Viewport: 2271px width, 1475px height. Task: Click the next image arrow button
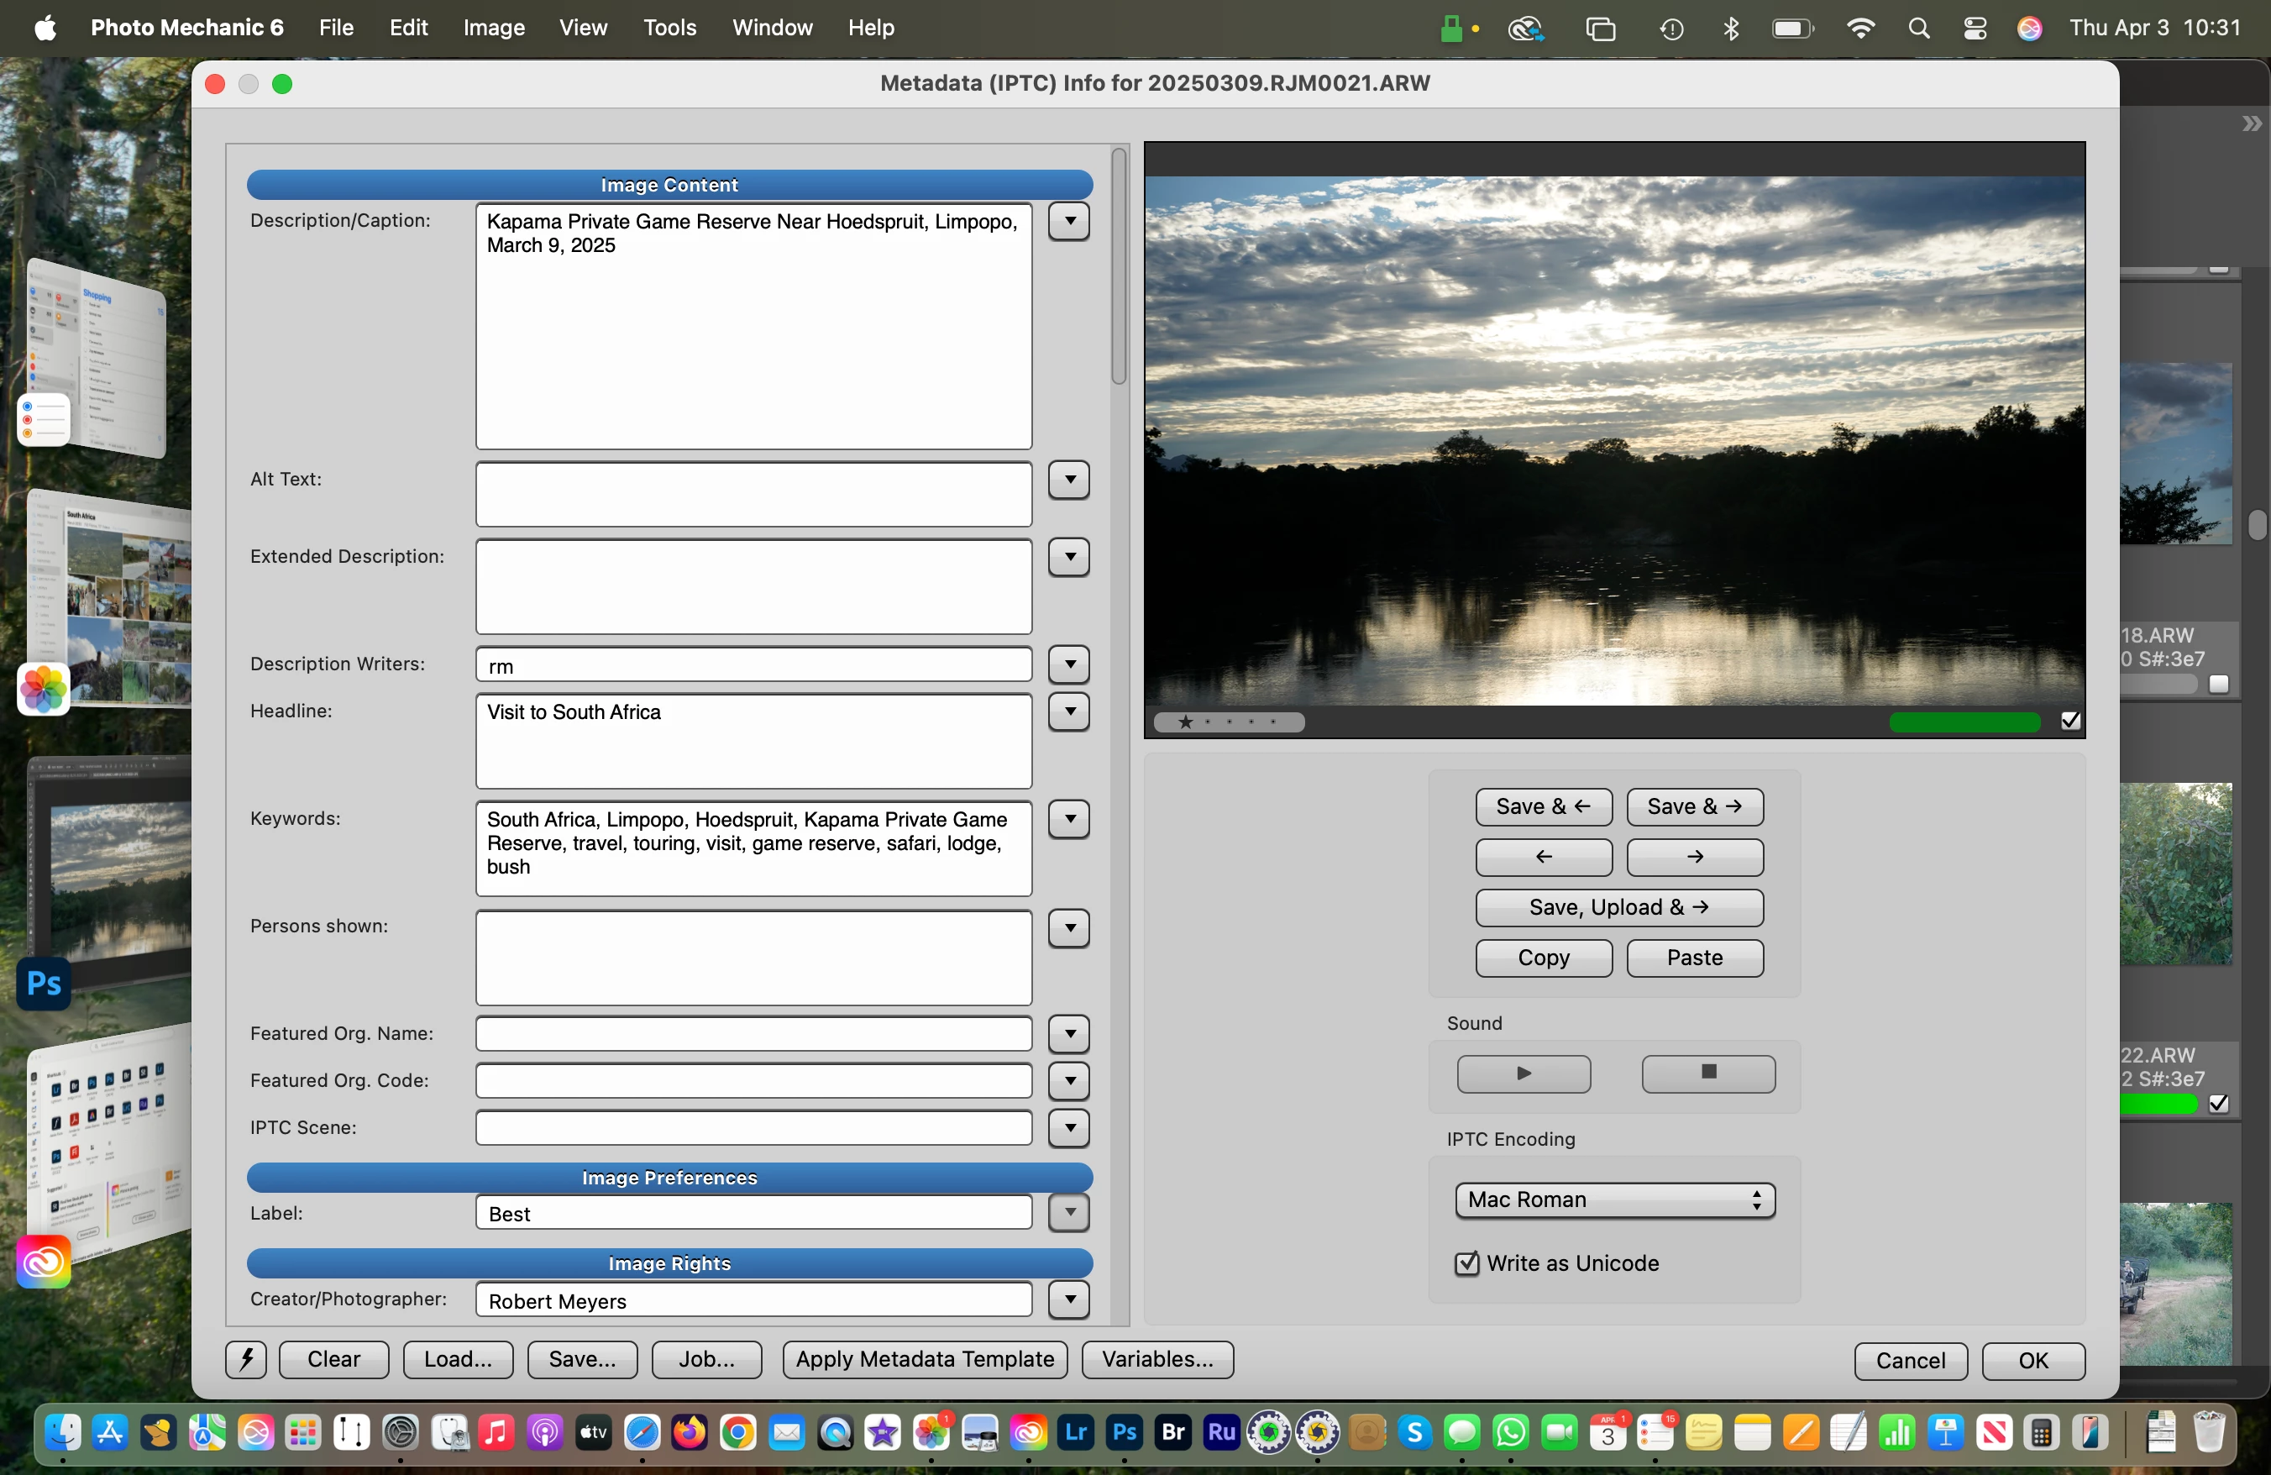coord(1694,858)
